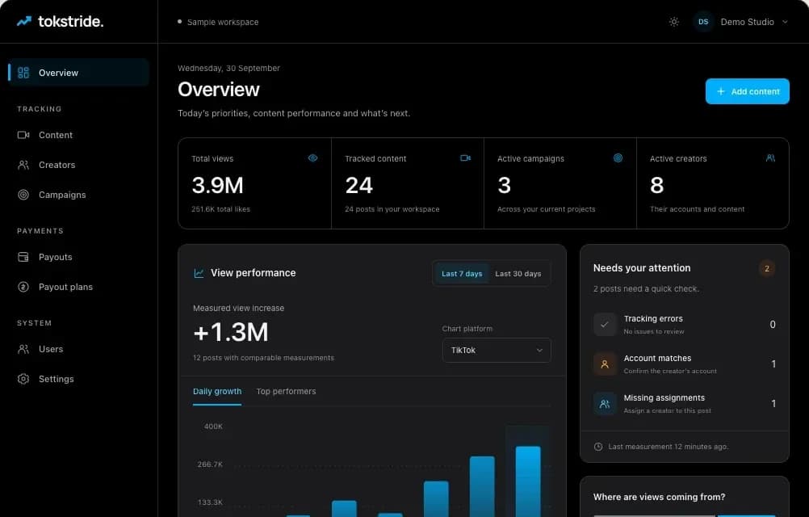Click the Add content button
Viewport: 809px width, 517px height.
point(747,91)
